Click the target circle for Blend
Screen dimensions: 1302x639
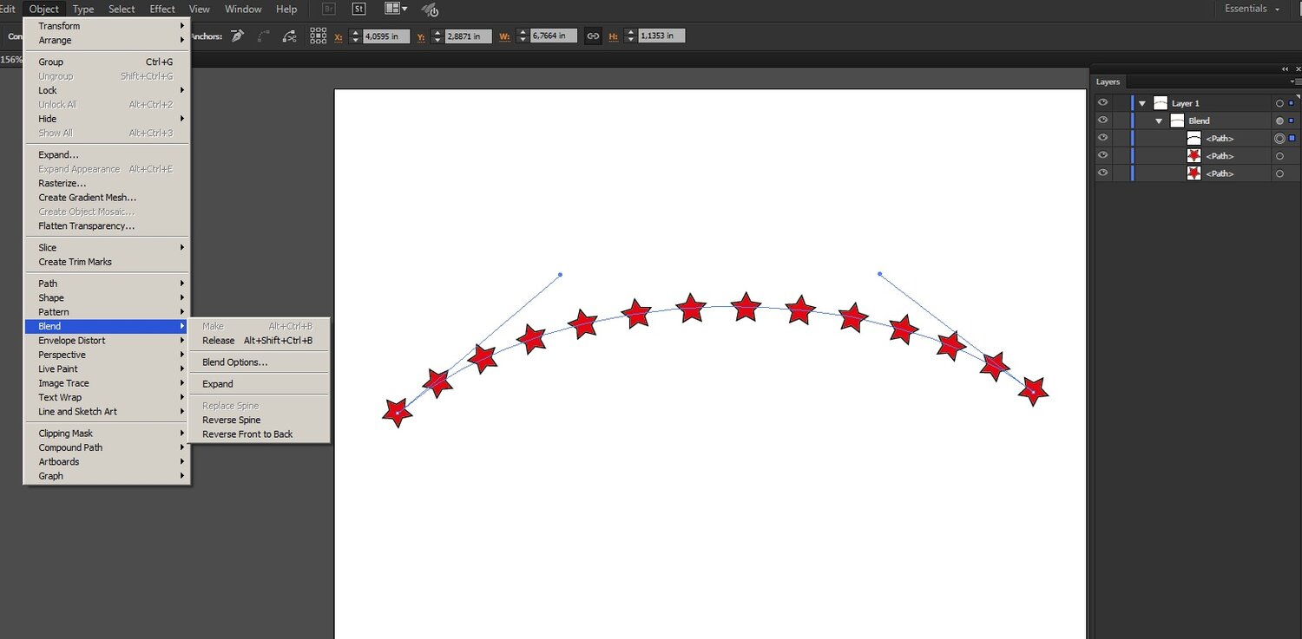(1279, 121)
